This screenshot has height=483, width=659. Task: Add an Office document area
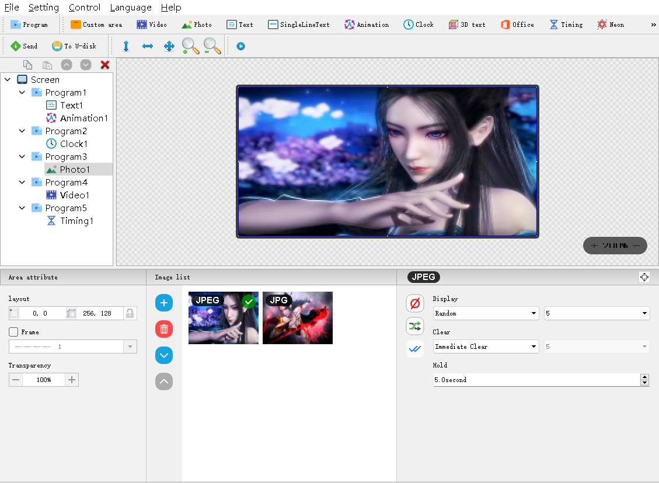click(x=517, y=24)
